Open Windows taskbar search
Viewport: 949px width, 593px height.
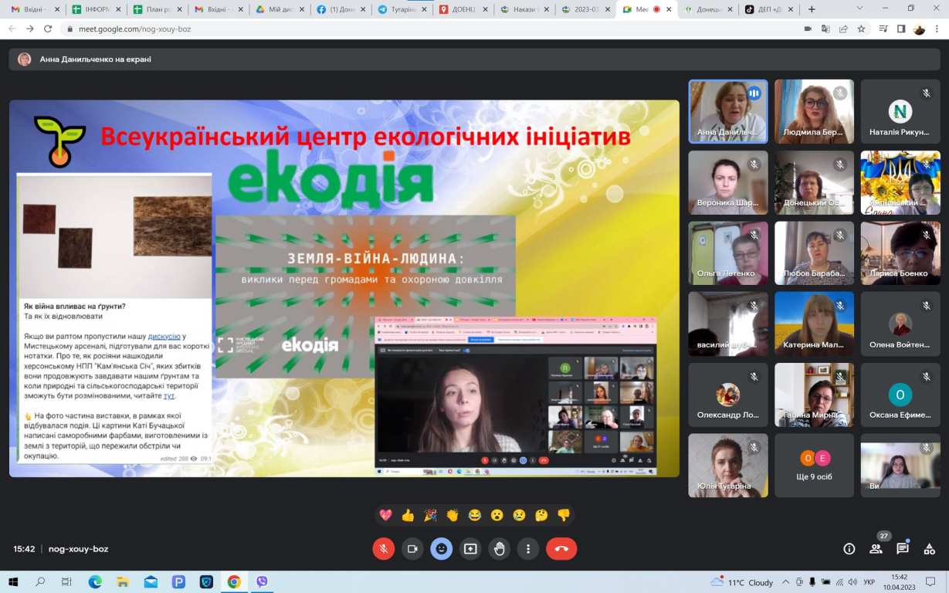[x=40, y=581]
